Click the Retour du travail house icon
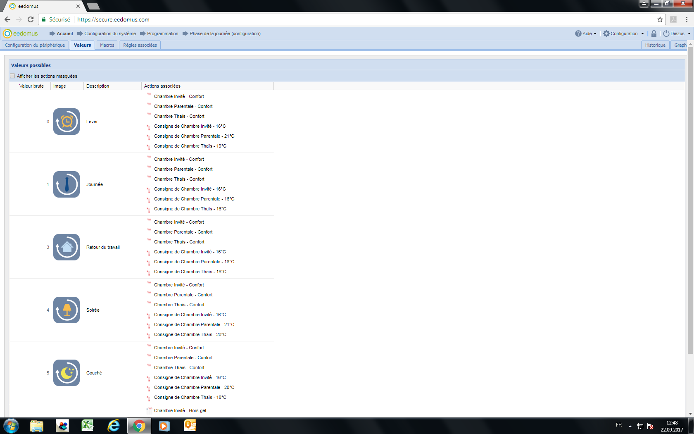 pos(66,247)
